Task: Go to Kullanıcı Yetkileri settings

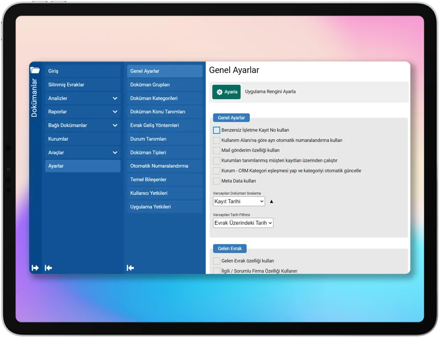Action: [x=164, y=193]
